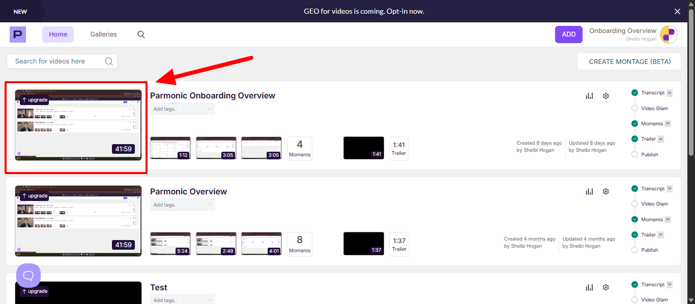
Task: Open GEO for videos opt-in banner text
Action: (364, 11)
